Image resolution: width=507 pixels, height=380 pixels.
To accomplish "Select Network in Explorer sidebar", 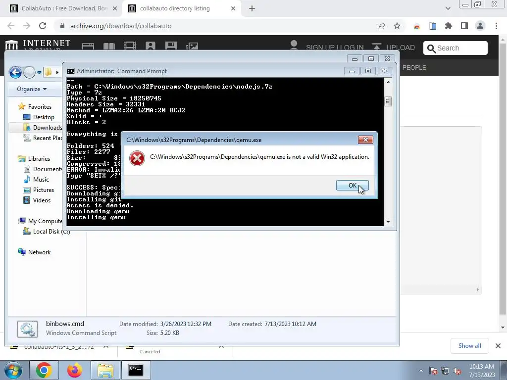I will [x=39, y=252].
